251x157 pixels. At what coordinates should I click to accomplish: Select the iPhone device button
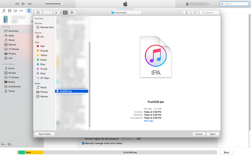point(29,11)
